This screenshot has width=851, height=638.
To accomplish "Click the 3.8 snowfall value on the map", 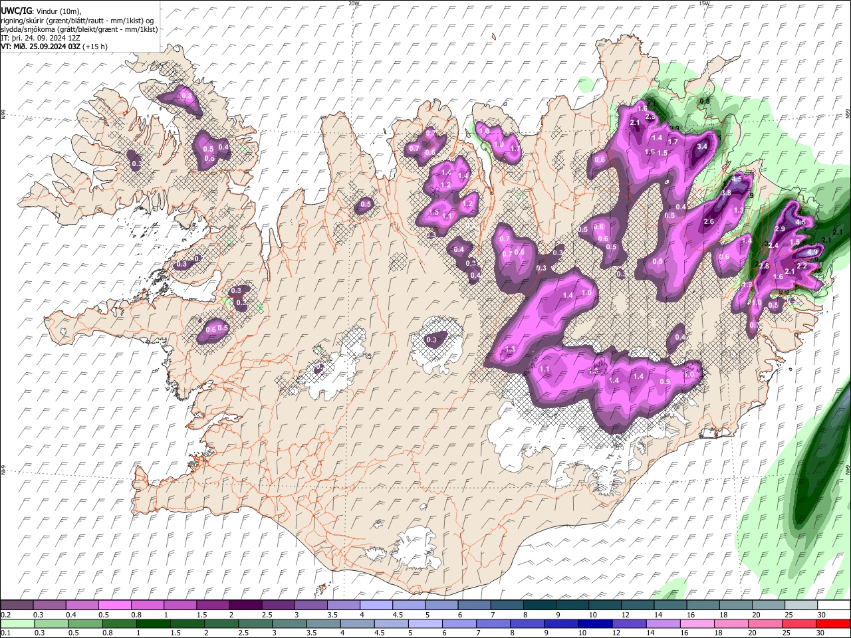I will pos(726,193).
